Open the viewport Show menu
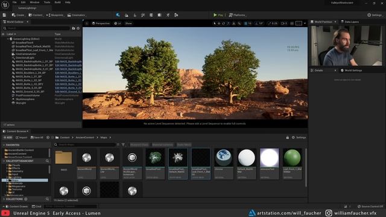The image size is (386, 217). (x=128, y=24)
